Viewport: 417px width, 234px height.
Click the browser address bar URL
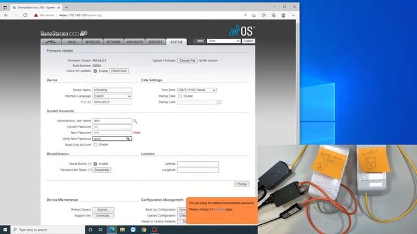80,16
